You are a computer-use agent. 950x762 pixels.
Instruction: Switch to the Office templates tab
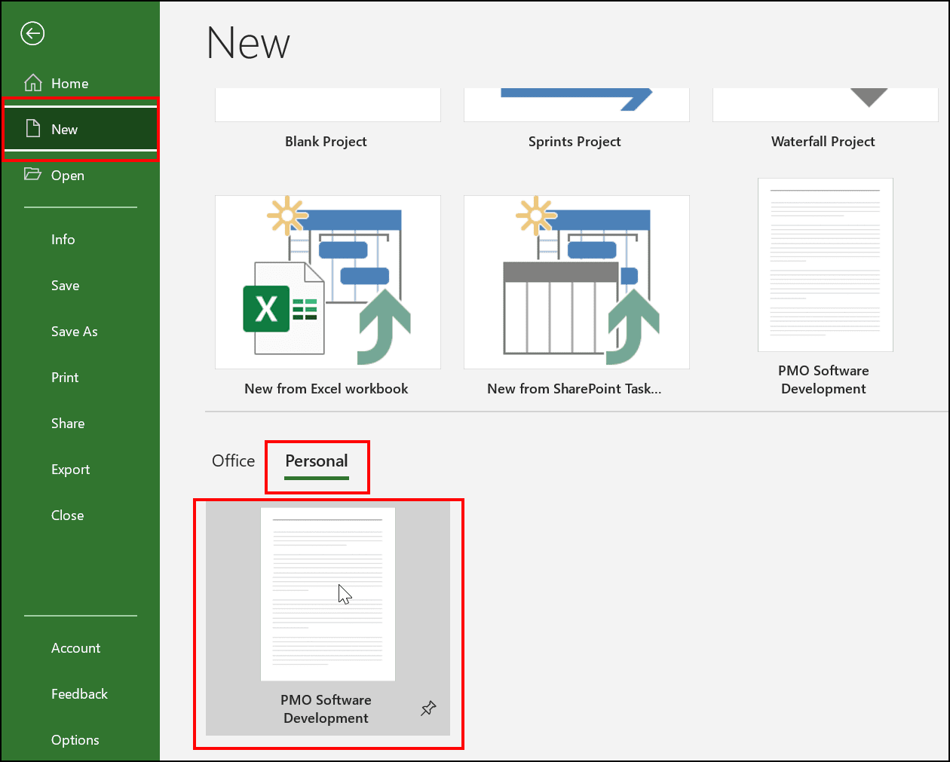tap(234, 461)
